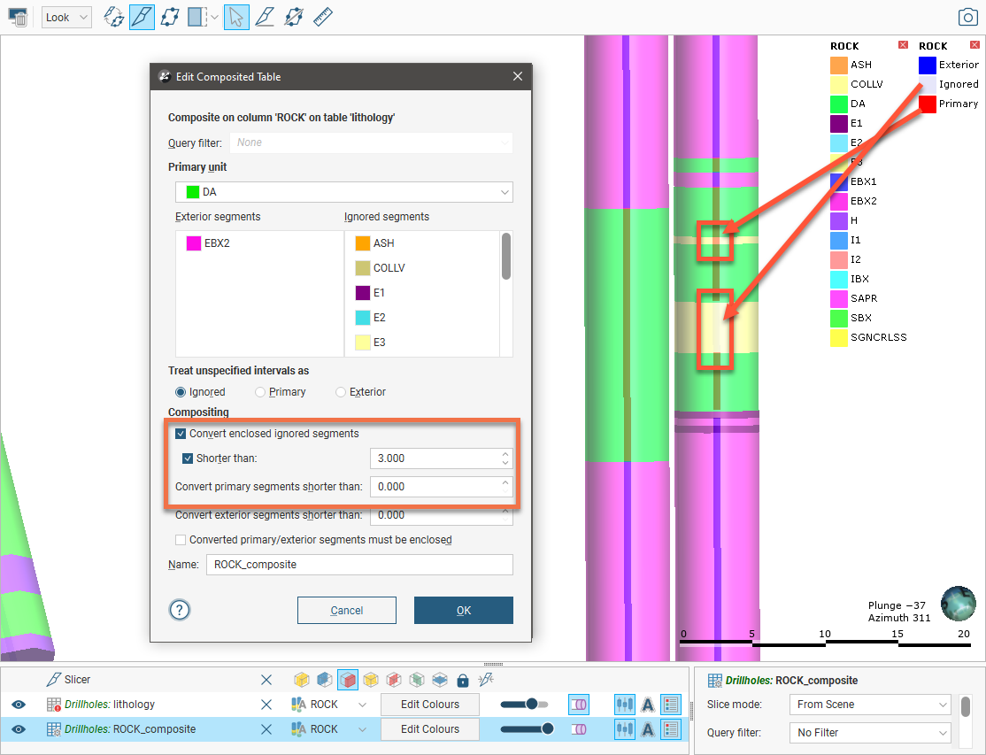Open the Look dropdown menu
986x755 pixels.
pyautogui.click(x=66, y=18)
